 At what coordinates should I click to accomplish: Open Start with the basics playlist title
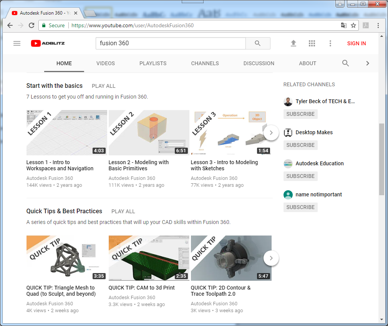55,86
